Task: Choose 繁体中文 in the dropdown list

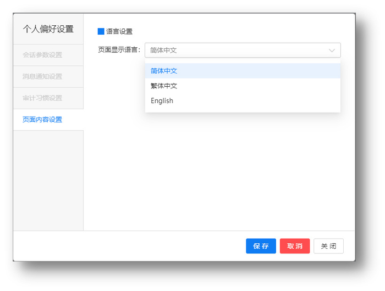Action: (164, 86)
